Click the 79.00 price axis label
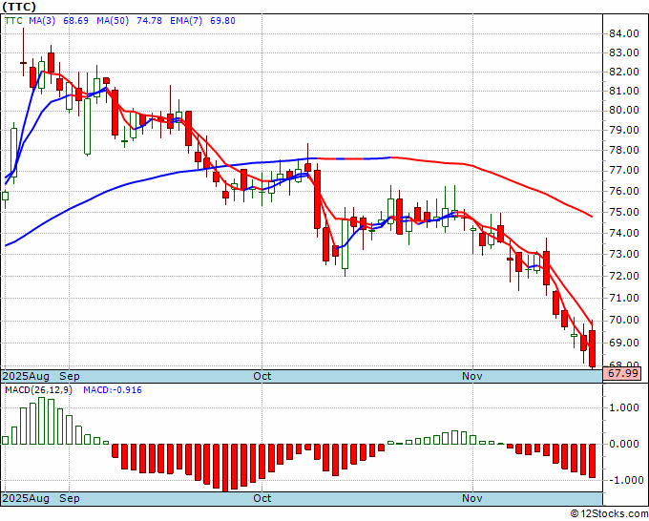 point(624,131)
